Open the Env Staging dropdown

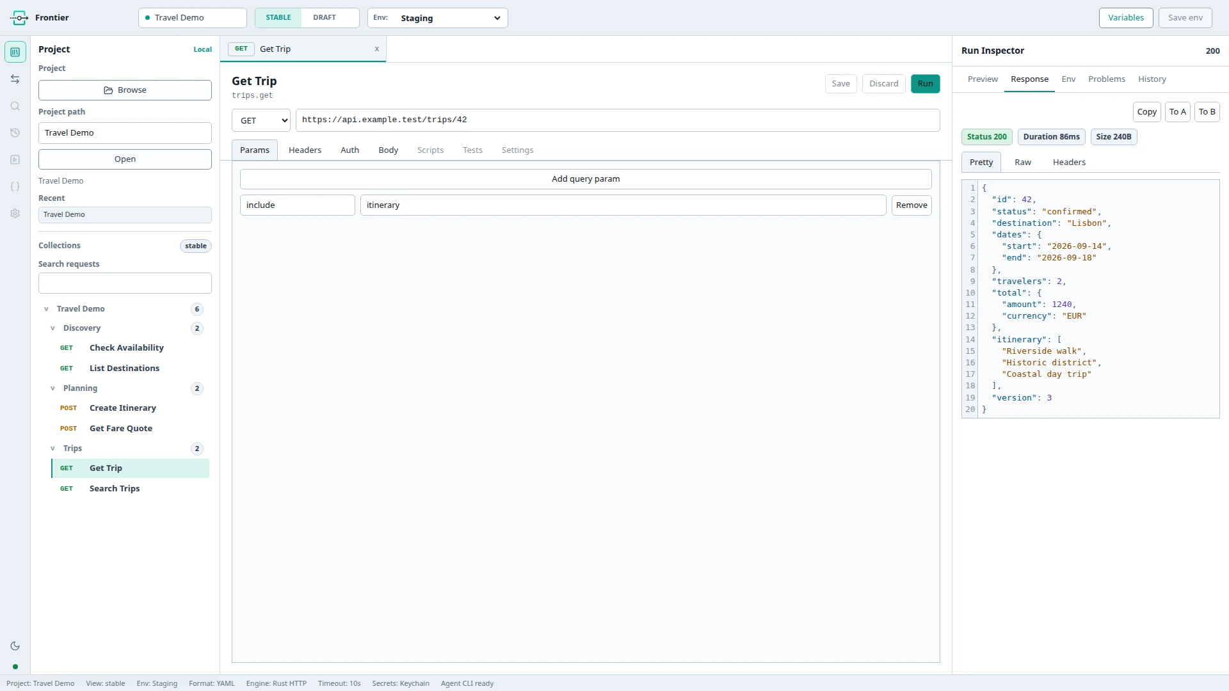tap(438, 18)
